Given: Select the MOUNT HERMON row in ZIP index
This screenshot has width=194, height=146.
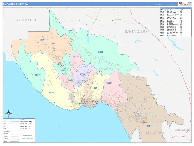Looking at the screenshot, I should coord(176,25).
